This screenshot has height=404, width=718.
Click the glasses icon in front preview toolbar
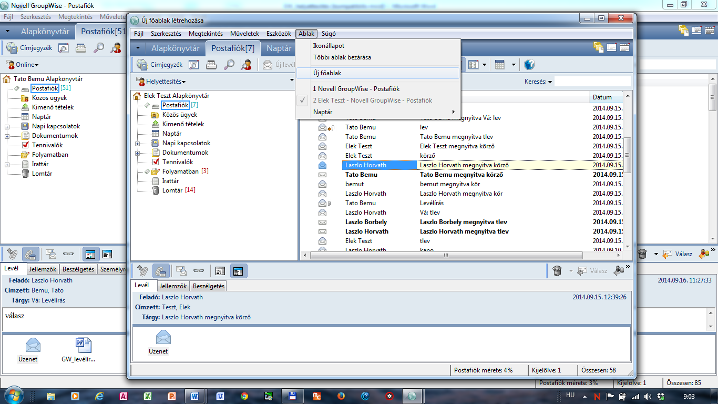198,271
